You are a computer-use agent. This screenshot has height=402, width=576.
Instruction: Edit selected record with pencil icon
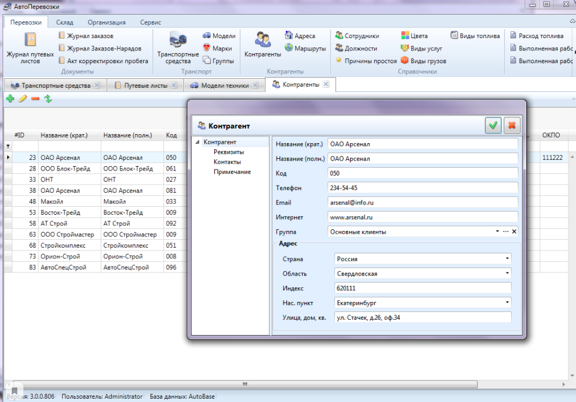[23, 98]
